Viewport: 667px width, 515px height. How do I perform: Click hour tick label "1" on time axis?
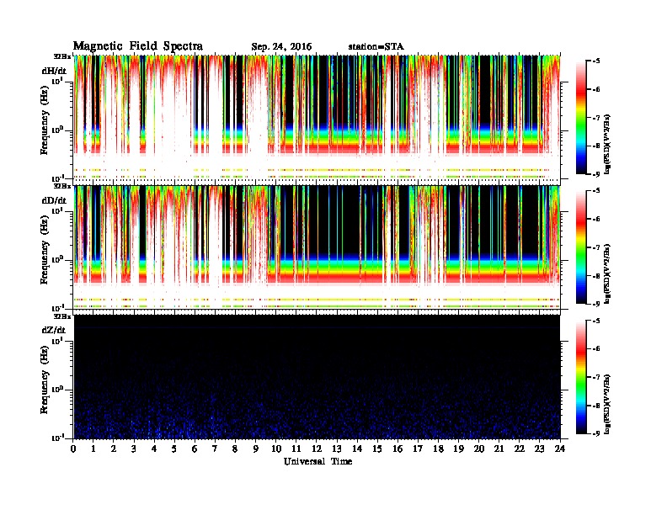point(93,449)
